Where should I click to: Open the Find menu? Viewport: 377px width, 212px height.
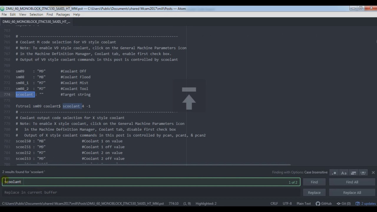[49, 14]
